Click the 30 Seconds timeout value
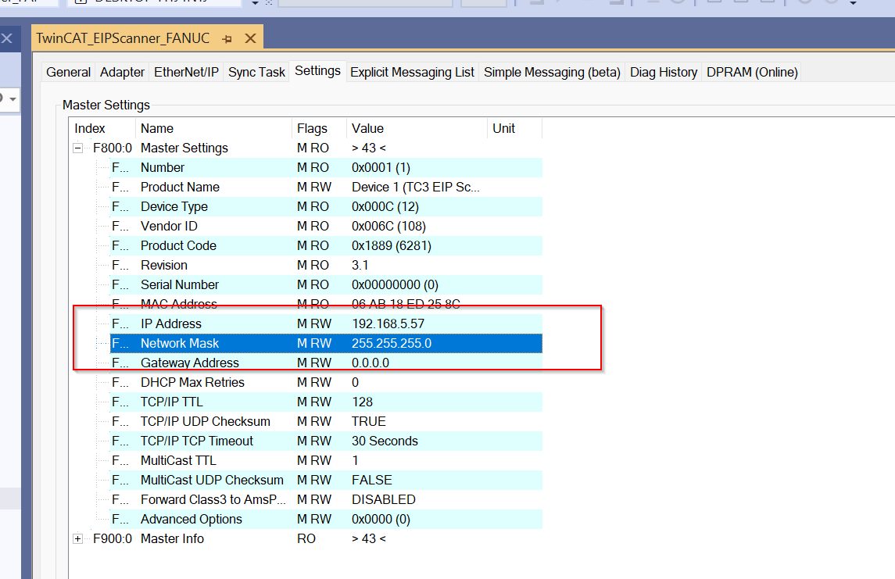895x579 pixels. pos(385,441)
